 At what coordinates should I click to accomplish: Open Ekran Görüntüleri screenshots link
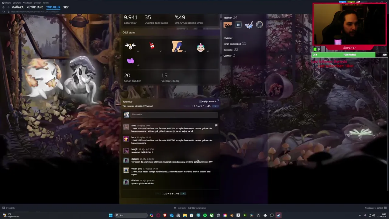click(x=235, y=44)
